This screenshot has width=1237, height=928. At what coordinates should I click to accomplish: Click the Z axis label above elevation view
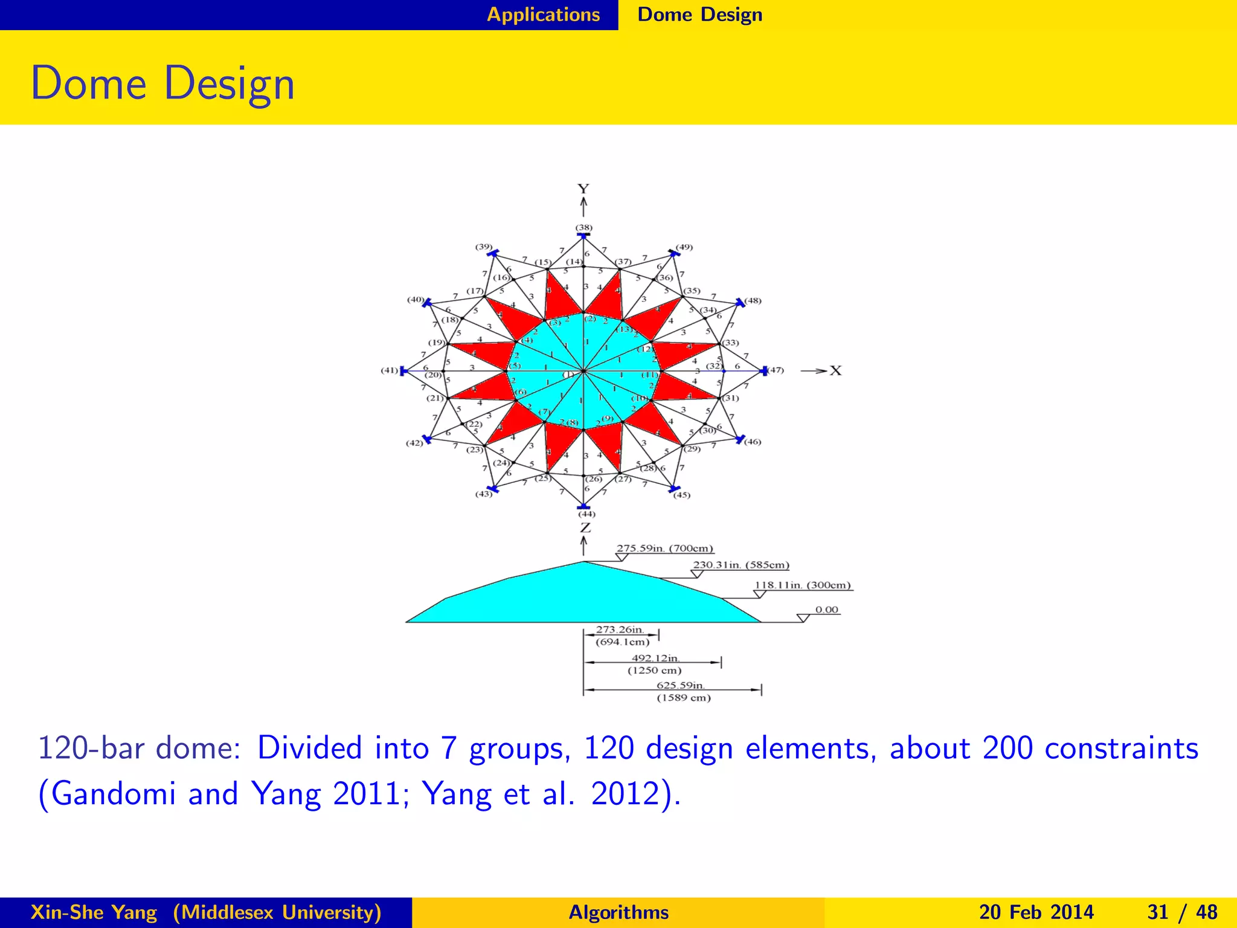[x=585, y=527]
